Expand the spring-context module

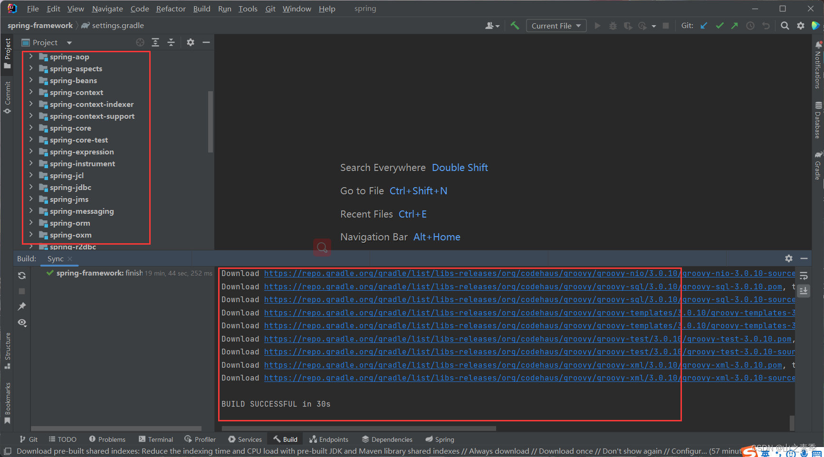tap(31, 92)
